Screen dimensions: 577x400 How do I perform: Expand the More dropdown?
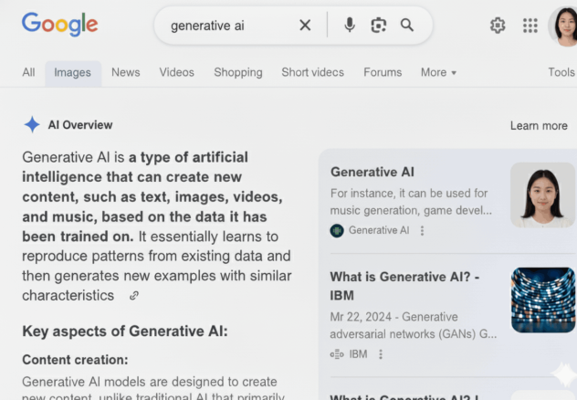coord(438,72)
